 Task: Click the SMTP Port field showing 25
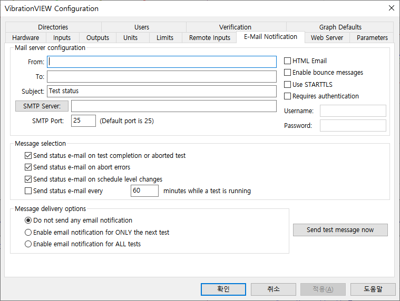pos(83,121)
